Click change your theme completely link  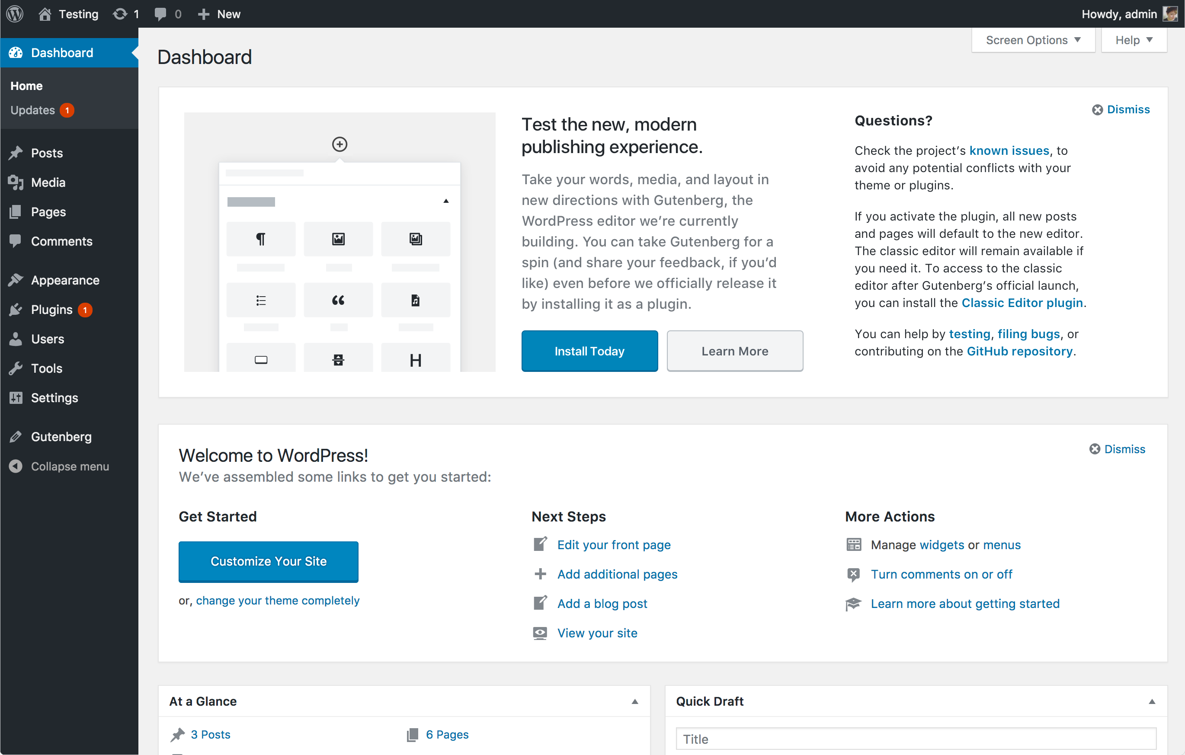coord(278,601)
